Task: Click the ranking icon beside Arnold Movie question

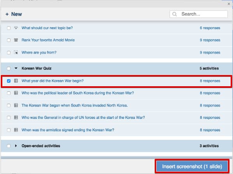Action: [x=16, y=40]
